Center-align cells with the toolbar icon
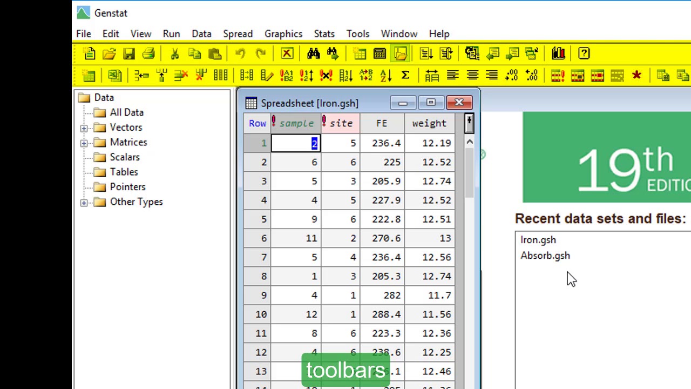 pos(472,76)
